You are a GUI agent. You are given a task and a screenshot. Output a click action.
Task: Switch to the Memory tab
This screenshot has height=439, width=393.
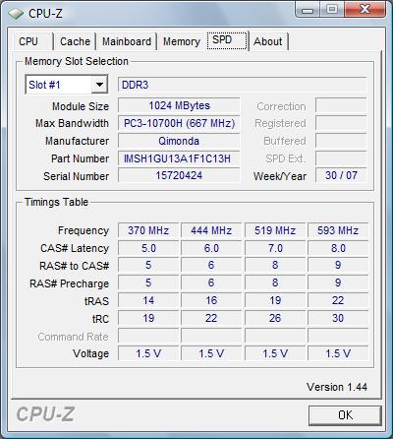(x=182, y=41)
